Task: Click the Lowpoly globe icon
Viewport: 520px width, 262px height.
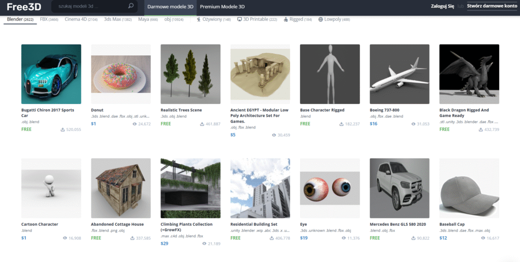Action: click(x=320, y=19)
